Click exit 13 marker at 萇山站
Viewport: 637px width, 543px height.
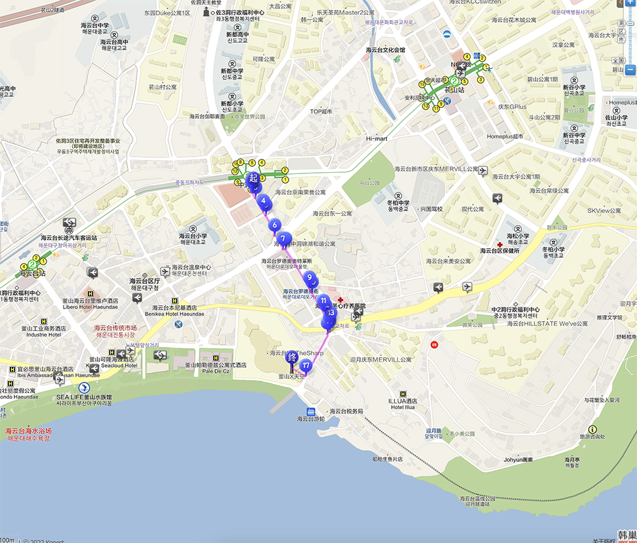(x=425, y=106)
